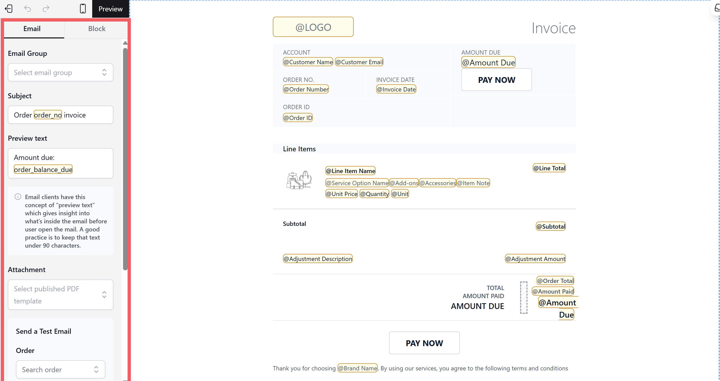Expand the Search order combo box
Viewport: 720px width, 381px height.
[x=60, y=370]
